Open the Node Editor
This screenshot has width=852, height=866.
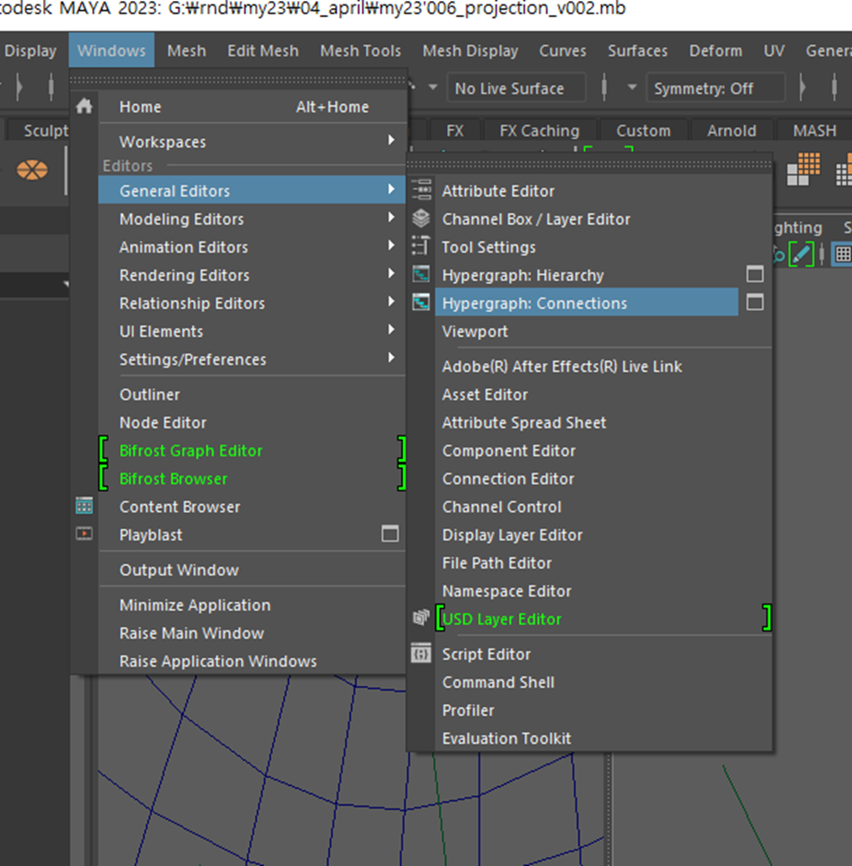click(x=251, y=422)
